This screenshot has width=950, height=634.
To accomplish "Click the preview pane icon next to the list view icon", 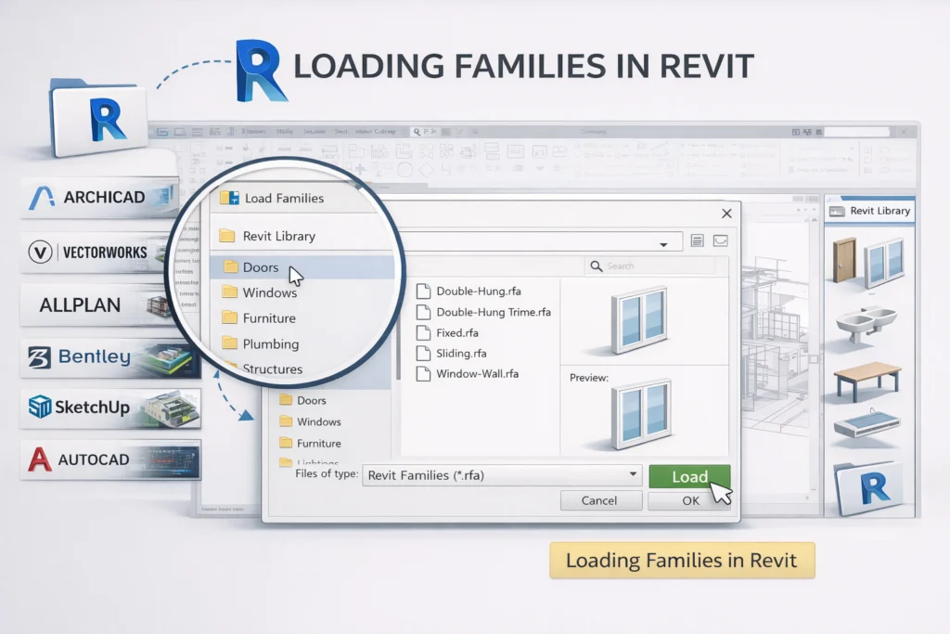I will pyautogui.click(x=720, y=240).
